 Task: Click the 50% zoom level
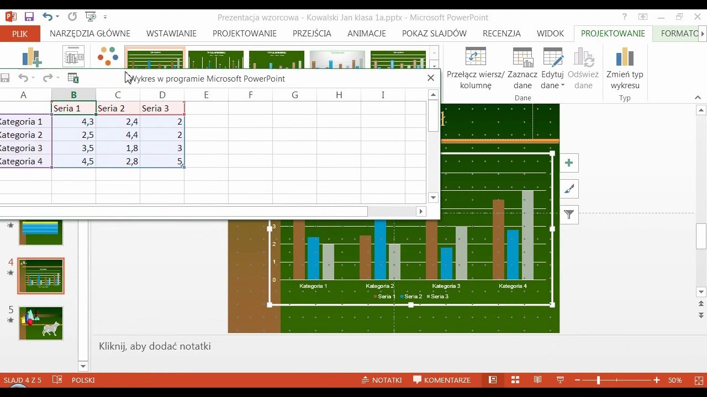click(x=675, y=380)
